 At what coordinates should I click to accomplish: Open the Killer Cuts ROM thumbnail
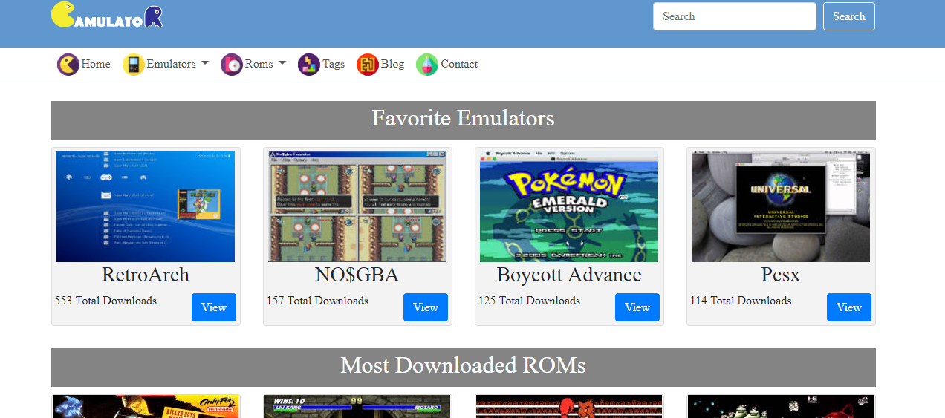(x=146, y=407)
